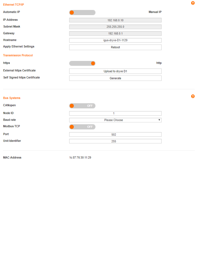Click Upload to dryve D1 button

(115, 71)
